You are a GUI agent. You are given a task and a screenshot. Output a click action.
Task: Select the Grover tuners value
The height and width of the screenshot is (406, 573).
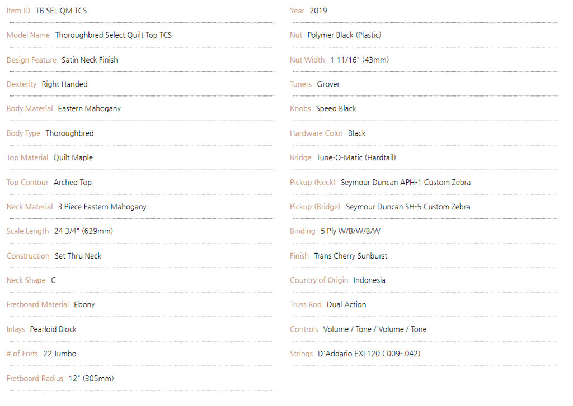point(328,84)
